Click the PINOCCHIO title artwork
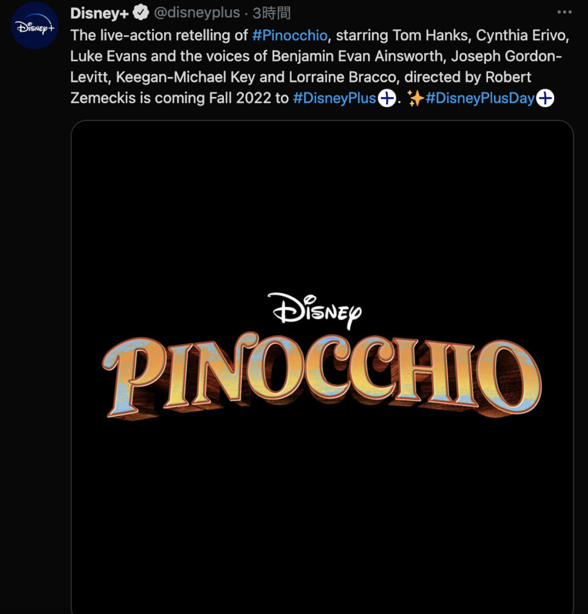Viewport: 588px width, 614px height. [x=322, y=375]
